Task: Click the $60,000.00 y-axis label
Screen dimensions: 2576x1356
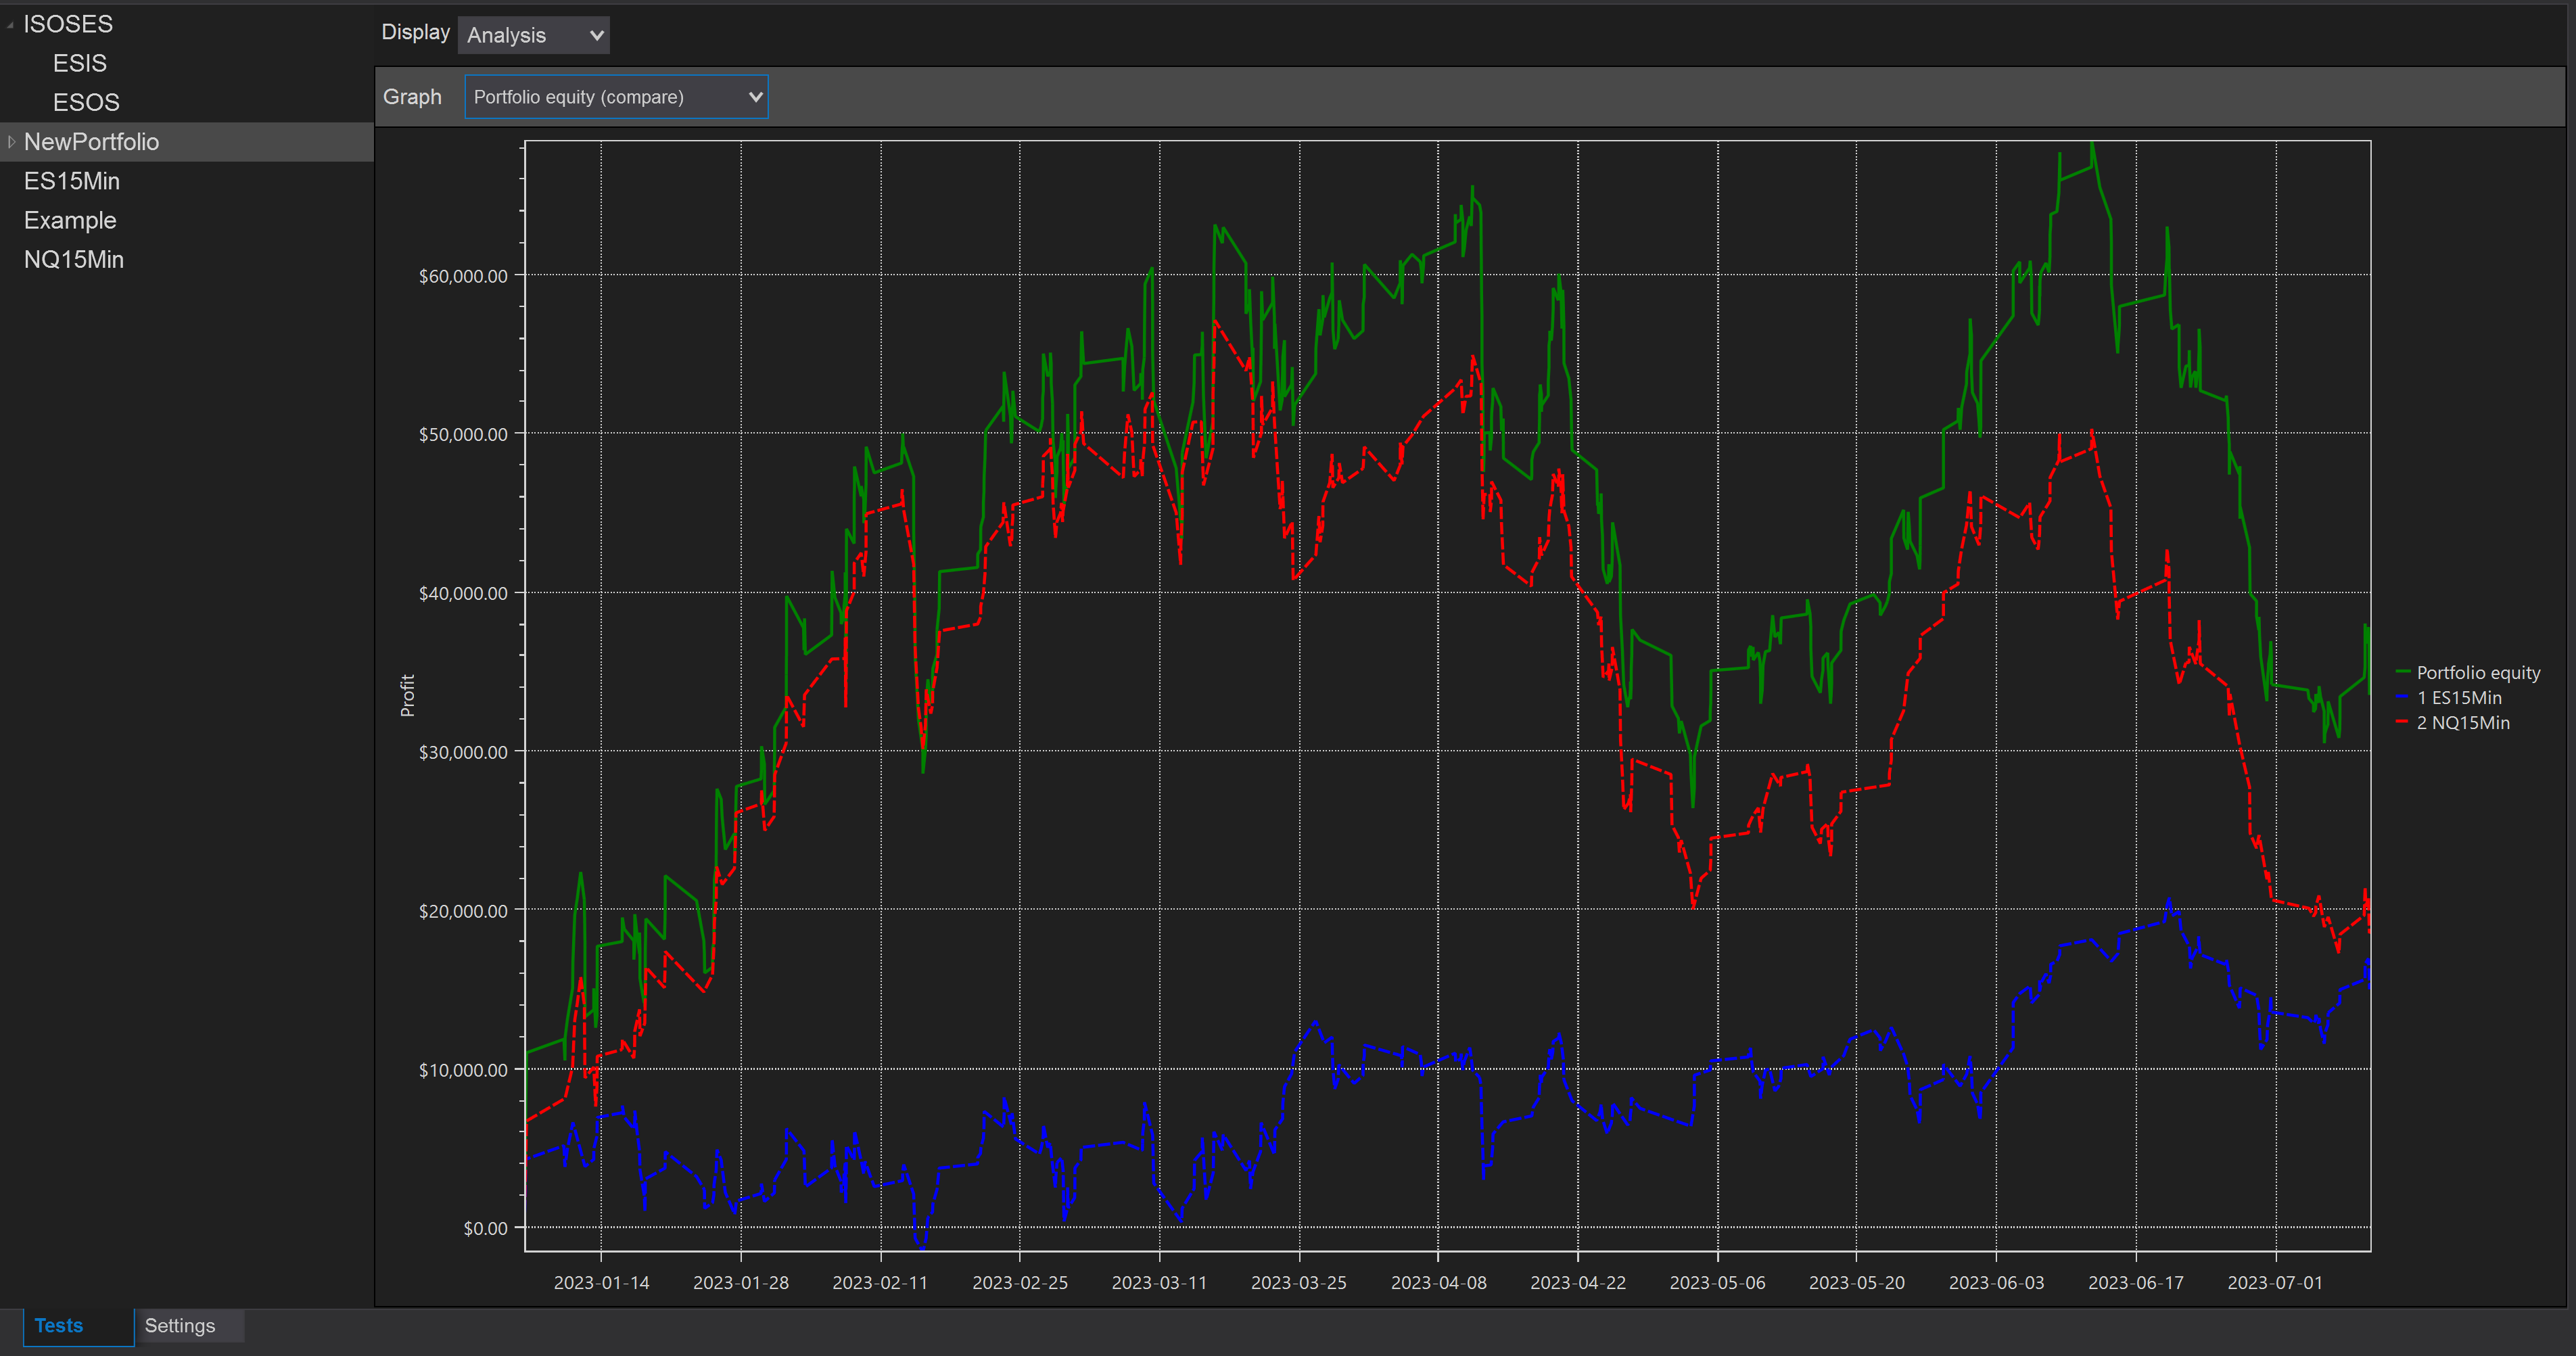Action: click(x=463, y=276)
